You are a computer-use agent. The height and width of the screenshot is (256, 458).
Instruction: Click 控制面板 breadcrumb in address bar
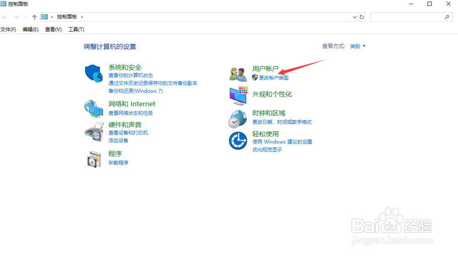67,17
